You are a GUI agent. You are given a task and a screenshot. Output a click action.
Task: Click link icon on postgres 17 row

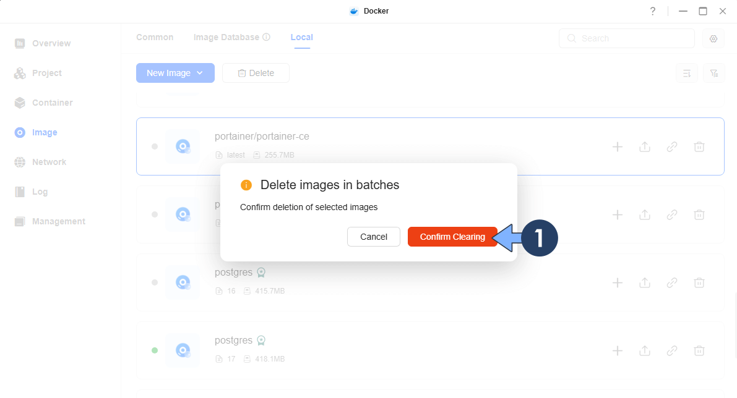point(672,350)
